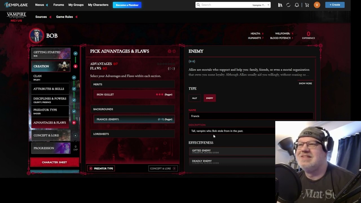Select Gifted Enemy effectiveness
Viewport: 361px width, 203px height.
point(232,151)
